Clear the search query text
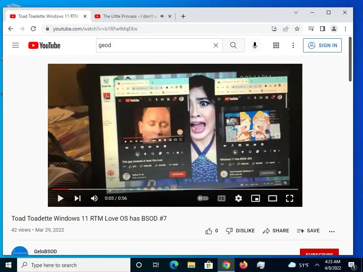This screenshot has width=363, height=272. (x=216, y=45)
